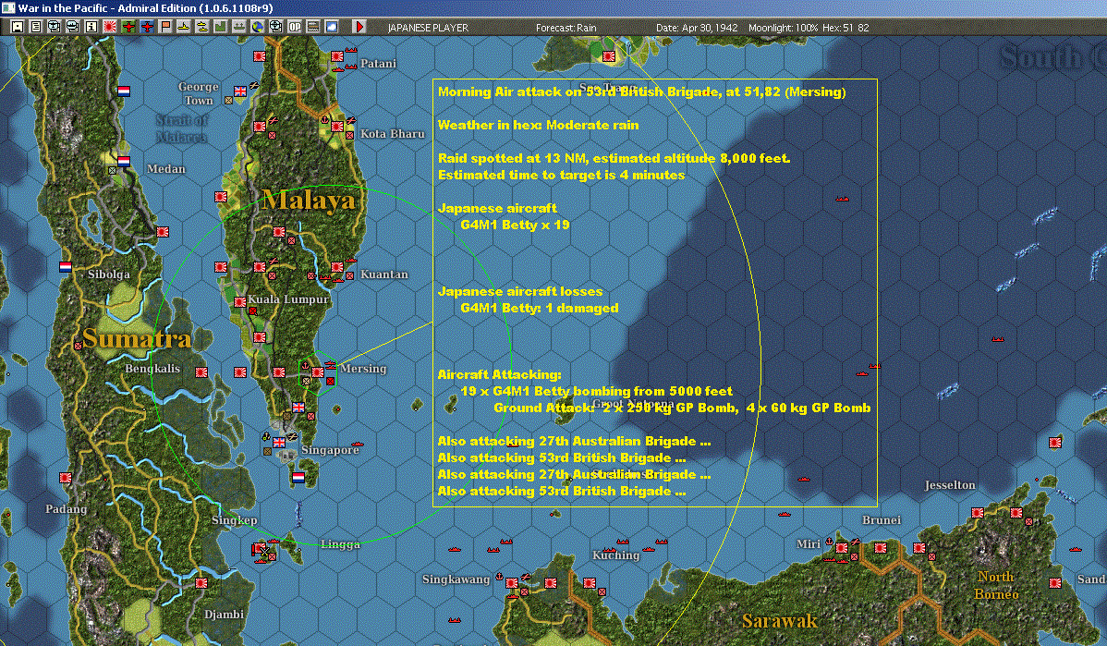
Task: Select the Dutch flag base near Sibolga
Action: tap(65, 267)
